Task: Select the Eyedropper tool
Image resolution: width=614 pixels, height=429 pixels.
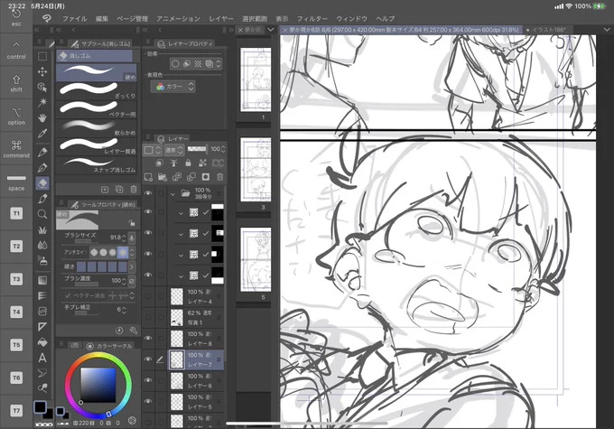Action: [x=42, y=134]
